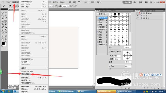Select the Pen tool in toolbox

point(3,33)
